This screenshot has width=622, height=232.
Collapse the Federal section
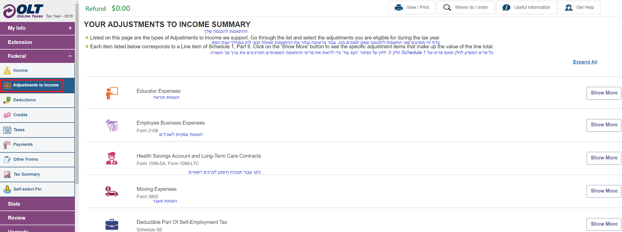[37, 56]
